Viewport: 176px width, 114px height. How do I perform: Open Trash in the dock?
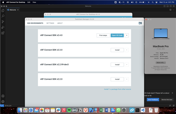[x=156, y=110]
